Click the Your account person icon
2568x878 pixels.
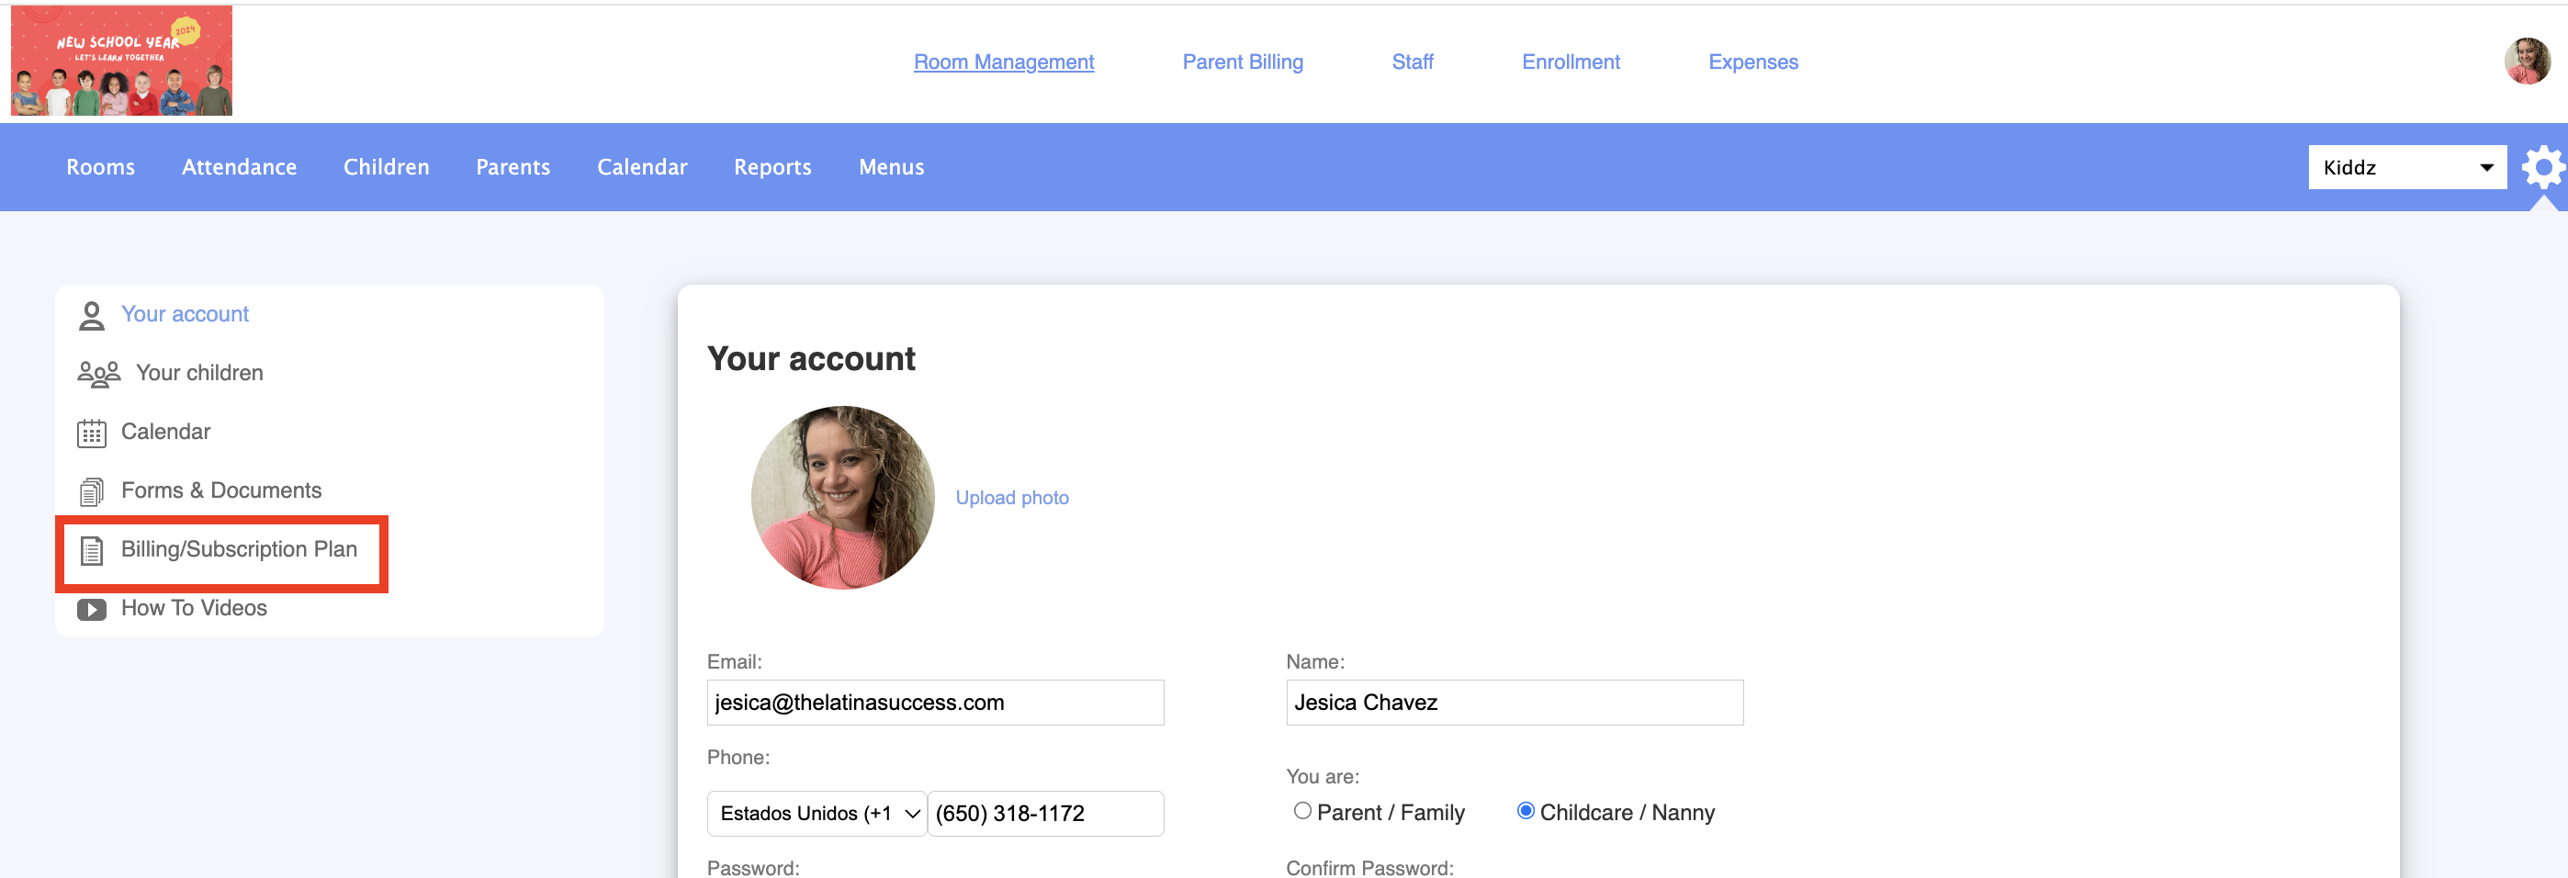click(92, 315)
